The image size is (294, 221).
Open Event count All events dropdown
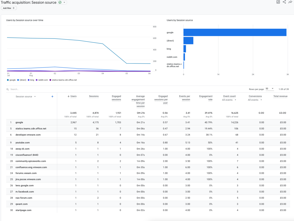click(229, 100)
